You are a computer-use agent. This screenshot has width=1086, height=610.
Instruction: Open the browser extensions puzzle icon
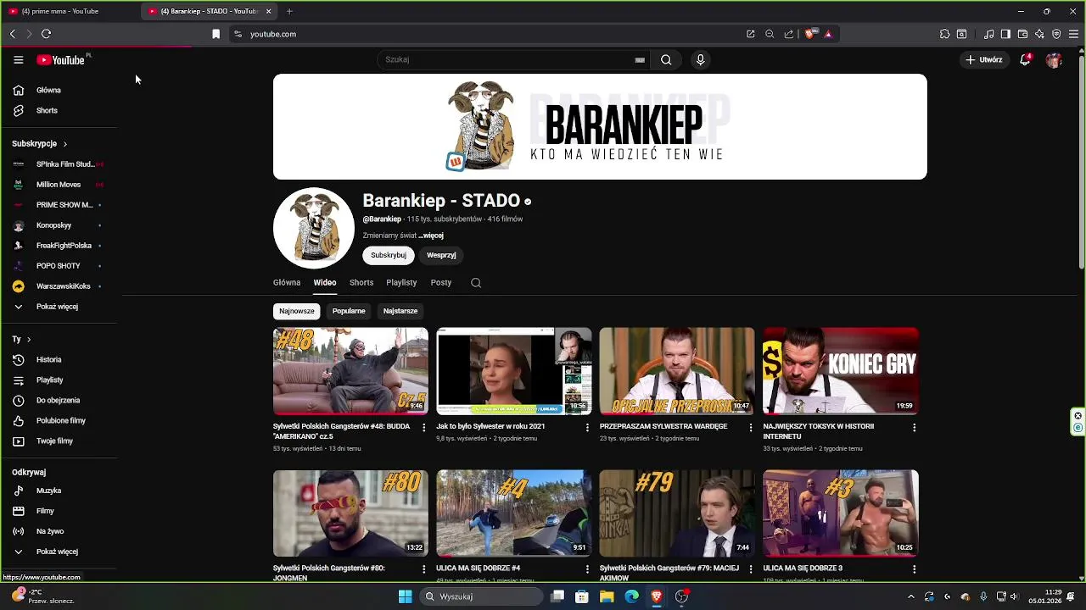pos(944,34)
